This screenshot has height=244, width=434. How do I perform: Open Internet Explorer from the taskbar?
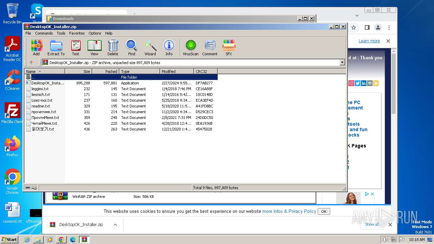(27, 240)
